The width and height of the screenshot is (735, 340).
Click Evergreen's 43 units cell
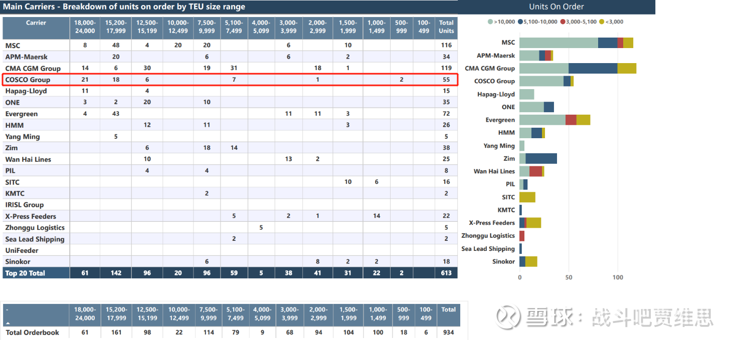pyautogui.click(x=116, y=114)
